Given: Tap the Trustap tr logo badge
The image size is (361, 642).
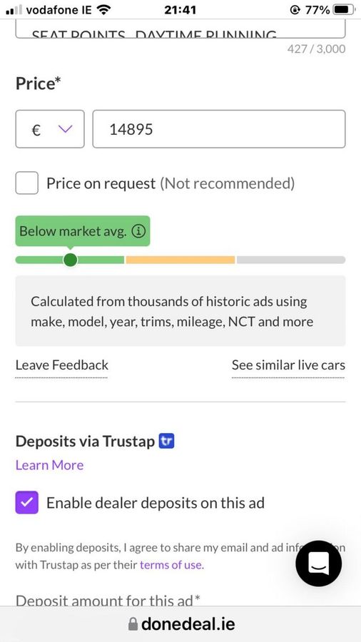Looking at the screenshot, I should 166,442.
